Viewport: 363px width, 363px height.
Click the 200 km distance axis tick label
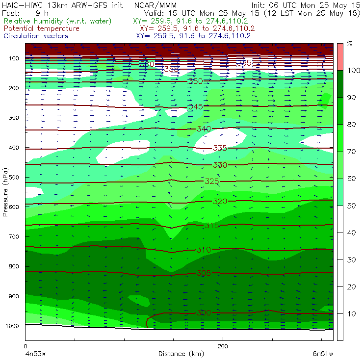click(x=223, y=346)
